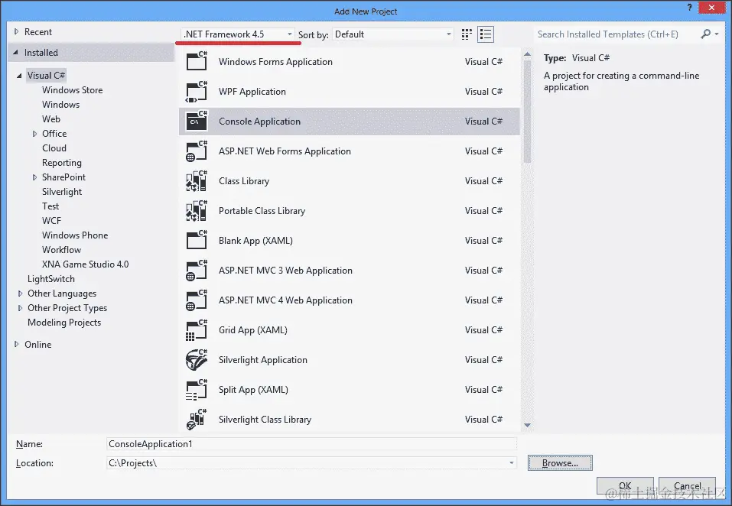Screen dimensions: 732x506
Task: Click the WPF Application template icon
Action: coord(197,92)
